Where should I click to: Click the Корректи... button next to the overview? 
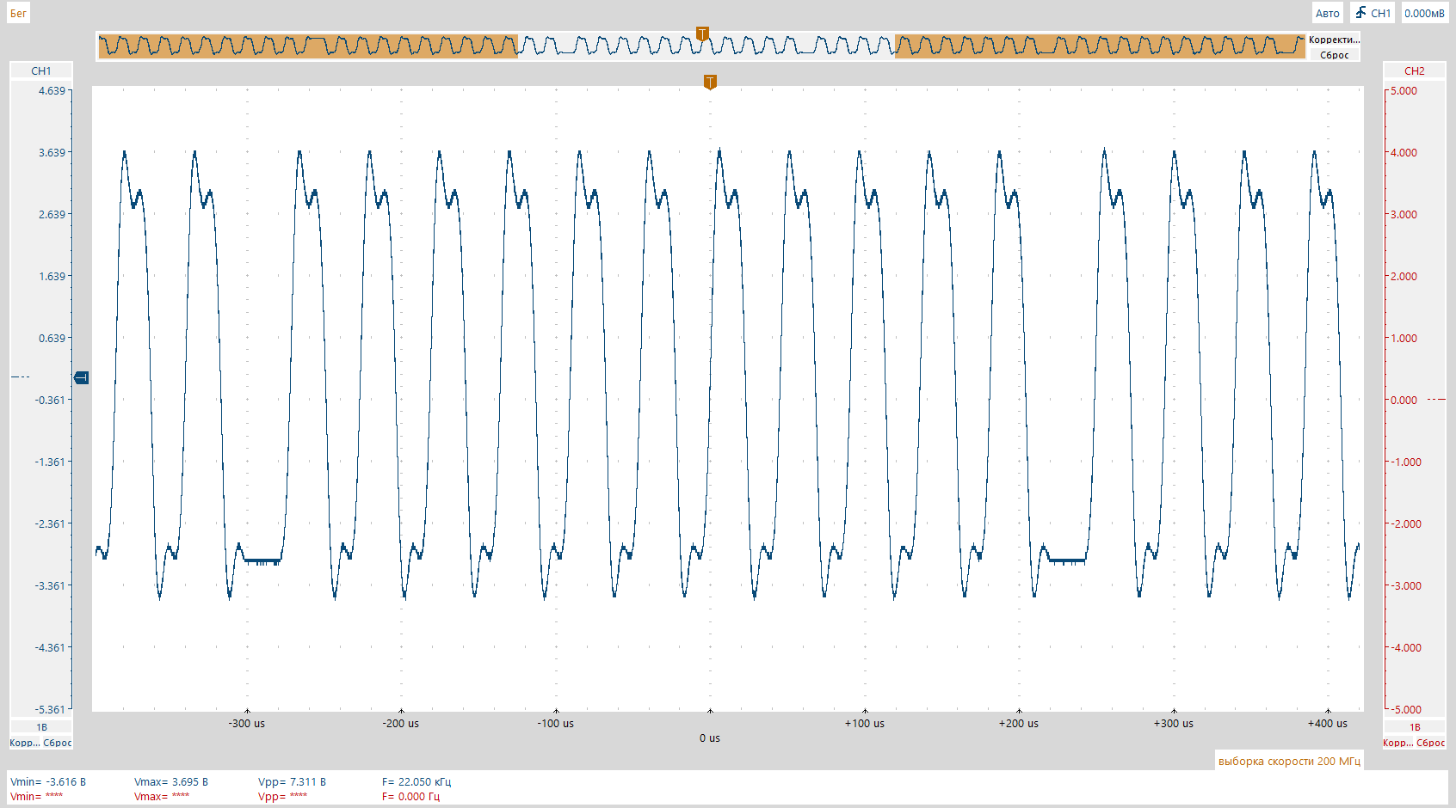coord(1334,40)
